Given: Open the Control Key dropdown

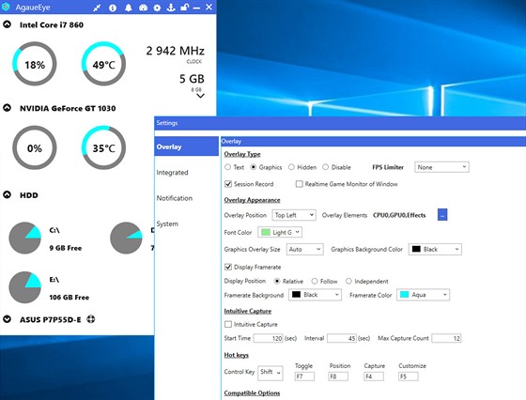Looking at the screenshot, I should pyautogui.click(x=271, y=372).
